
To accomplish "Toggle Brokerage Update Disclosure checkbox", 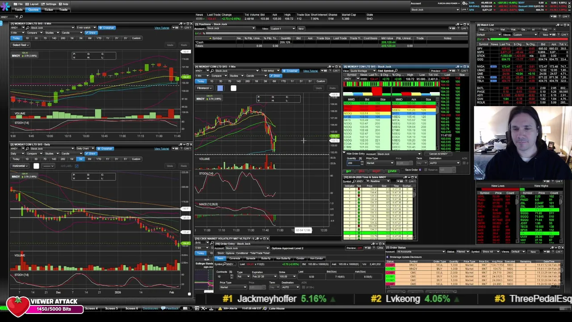I will pyautogui.click(x=387, y=257).
